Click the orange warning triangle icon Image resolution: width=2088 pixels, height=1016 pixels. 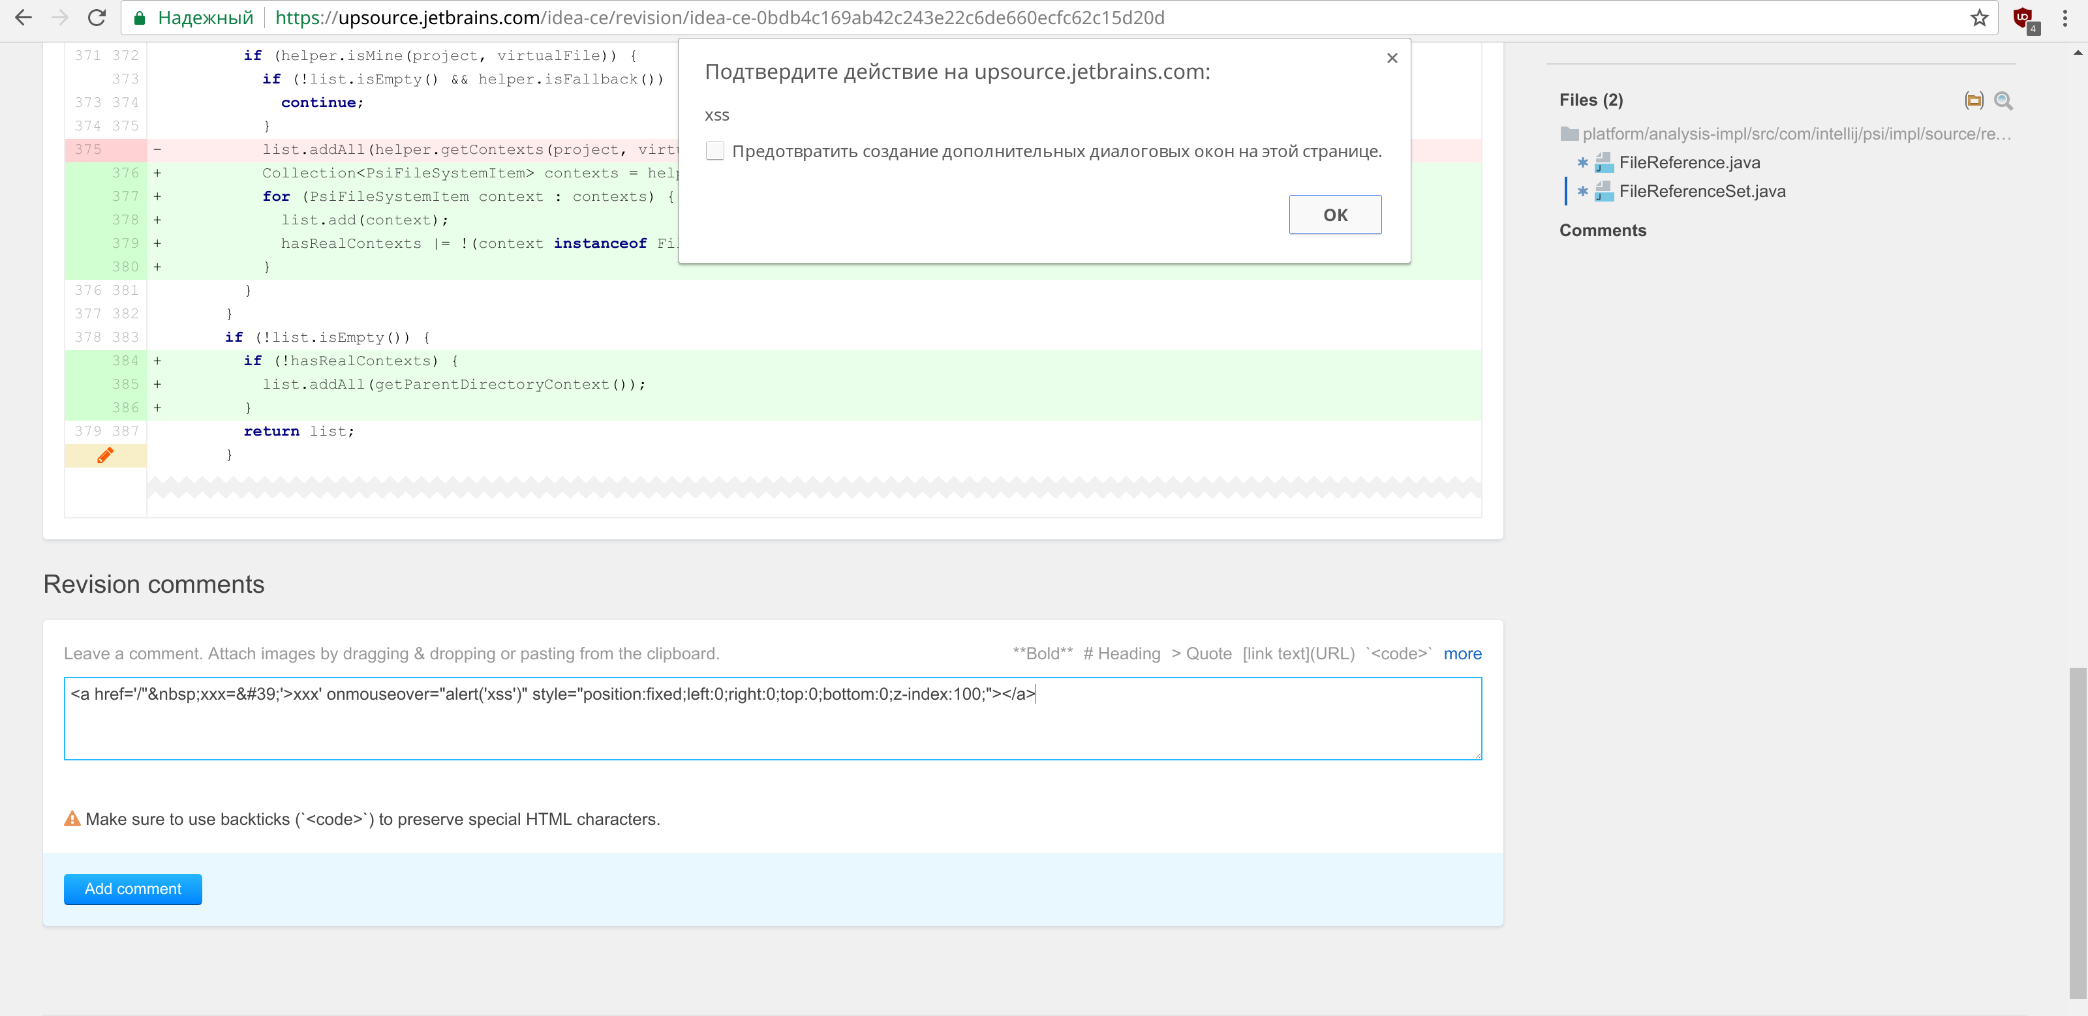point(72,819)
